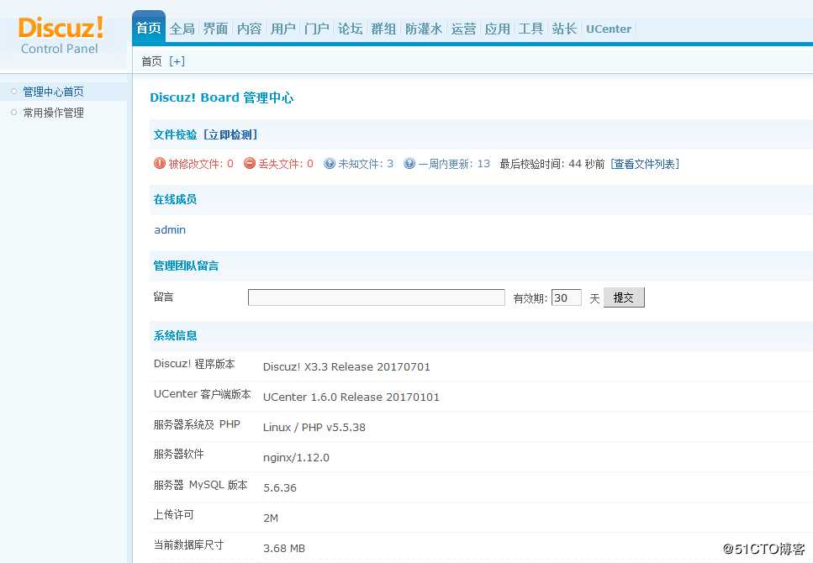Click the Linux / PHP v5.5.38 value
This screenshot has width=813, height=563.
(314, 427)
